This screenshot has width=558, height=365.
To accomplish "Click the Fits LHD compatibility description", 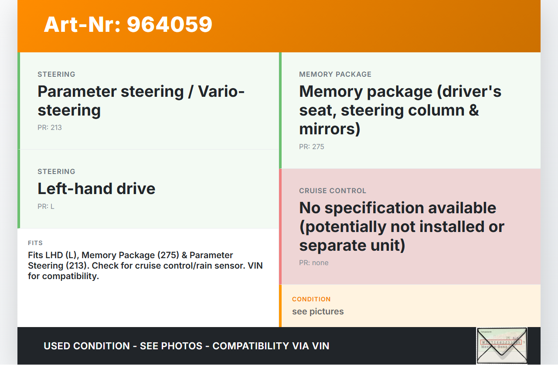I will (145, 266).
